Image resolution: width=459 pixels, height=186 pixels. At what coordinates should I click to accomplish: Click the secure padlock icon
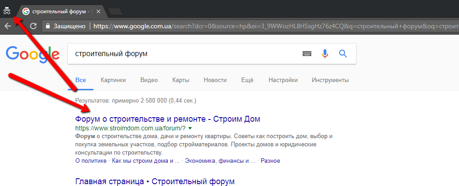pyautogui.click(x=48, y=26)
